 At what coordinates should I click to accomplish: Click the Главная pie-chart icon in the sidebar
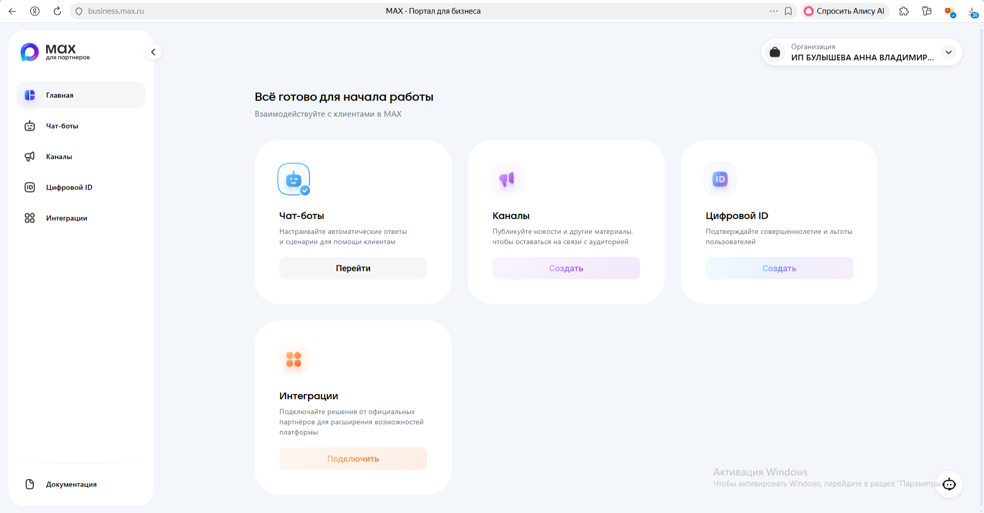click(x=30, y=95)
